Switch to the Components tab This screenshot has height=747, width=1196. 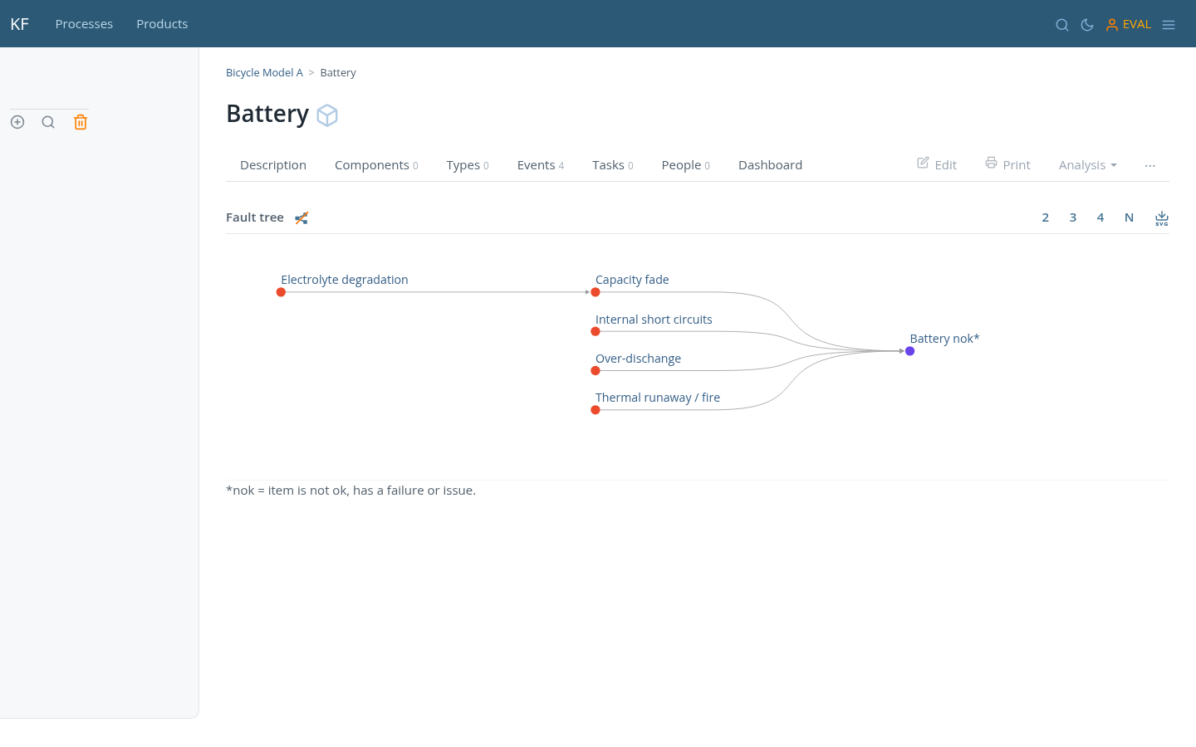click(376, 165)
